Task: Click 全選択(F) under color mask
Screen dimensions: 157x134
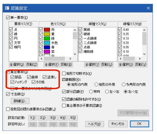Action: point(51,65)
